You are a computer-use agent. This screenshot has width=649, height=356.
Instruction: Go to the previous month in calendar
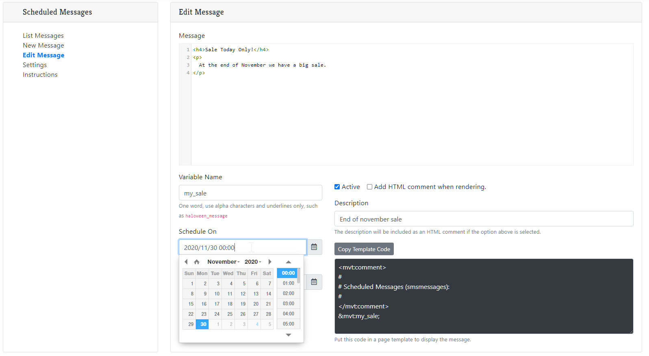186,262
